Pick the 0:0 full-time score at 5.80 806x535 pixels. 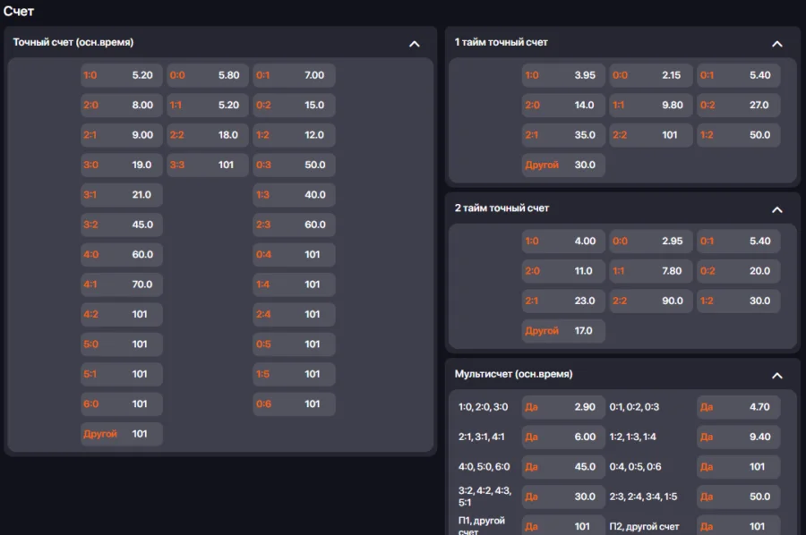pyautogui.click(x=207, y=75)
